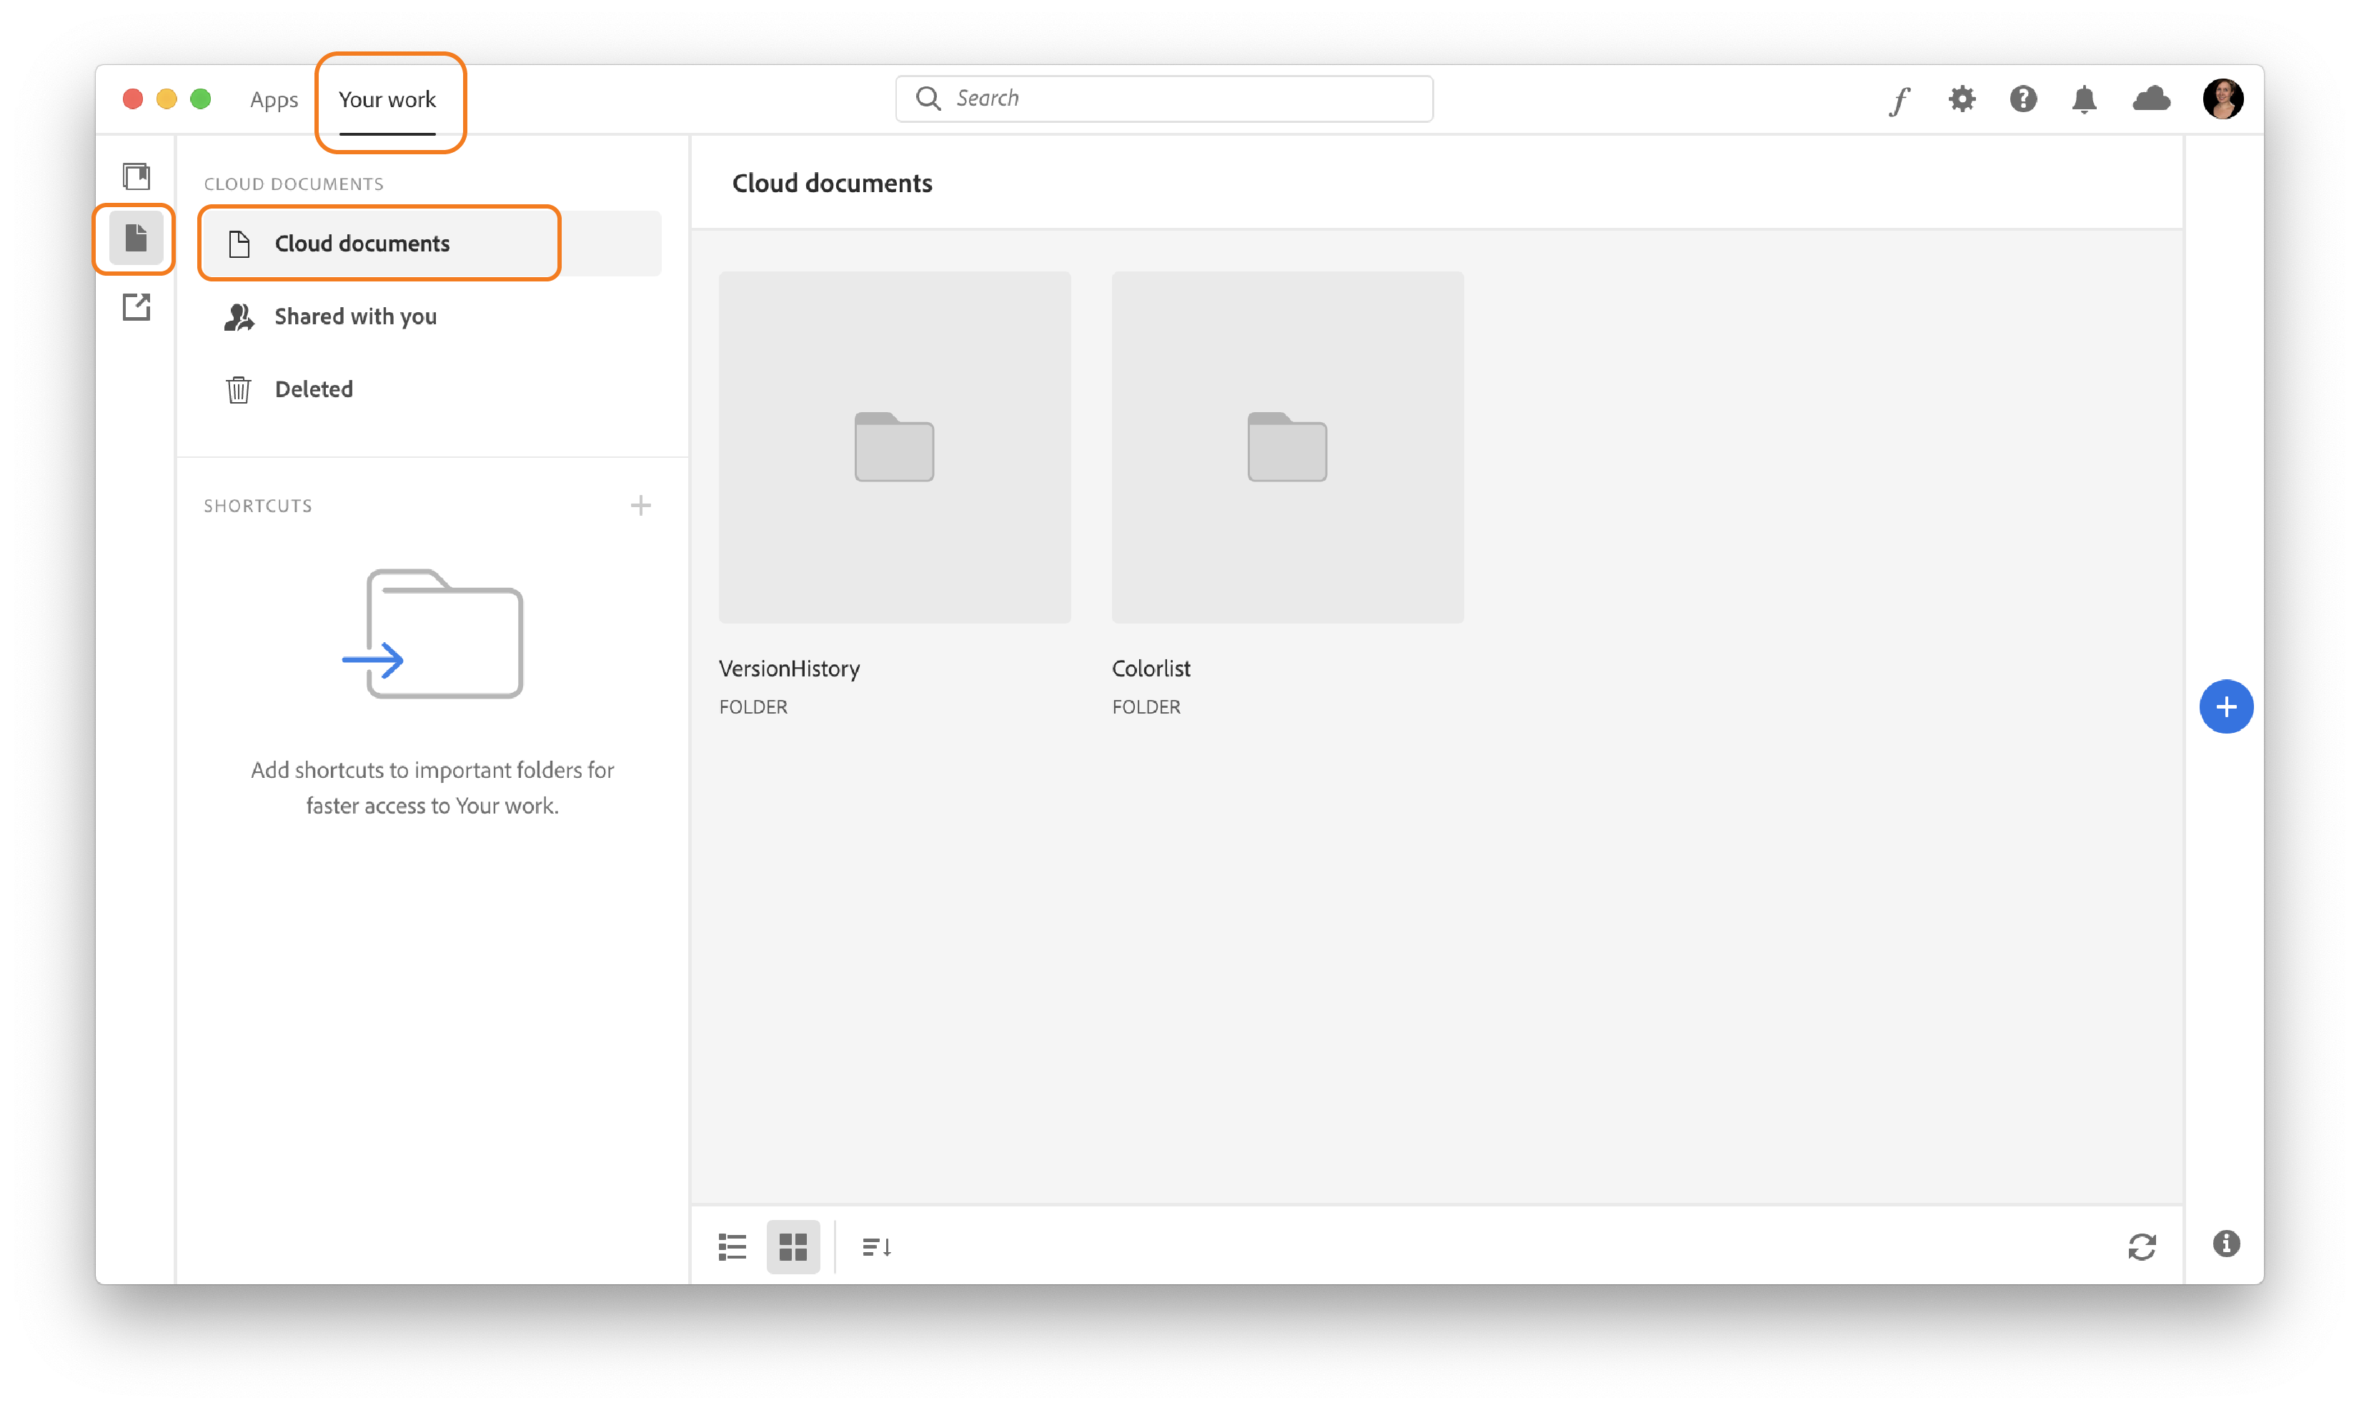Viewport: 2359px width, 1410px height.
Task: Select the Cloud documents file sidebar icon
Action: [136, 238]
